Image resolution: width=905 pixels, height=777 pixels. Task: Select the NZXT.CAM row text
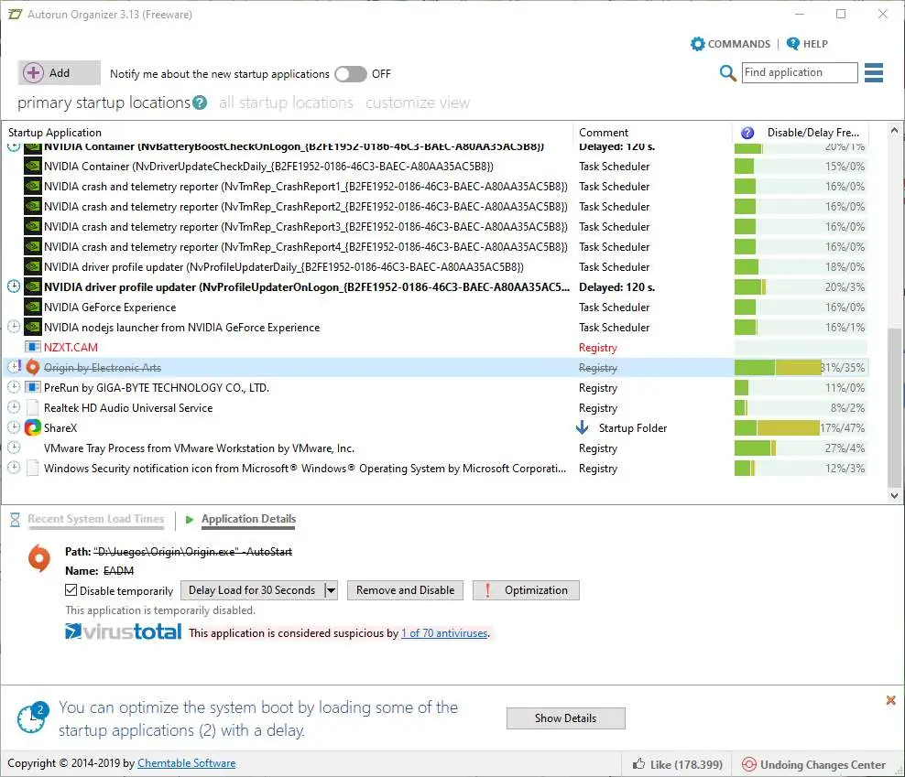(x=71, y=347)
